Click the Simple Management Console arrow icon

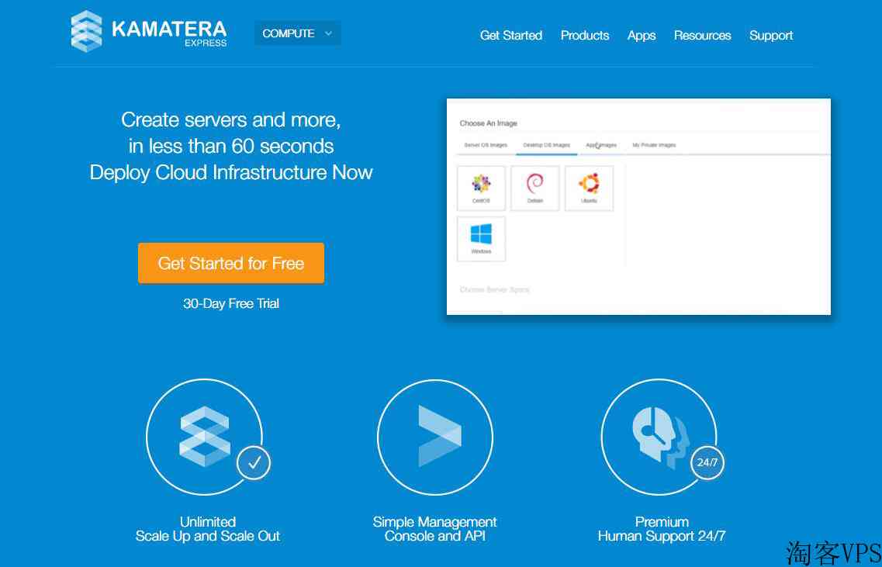point(440,437)
